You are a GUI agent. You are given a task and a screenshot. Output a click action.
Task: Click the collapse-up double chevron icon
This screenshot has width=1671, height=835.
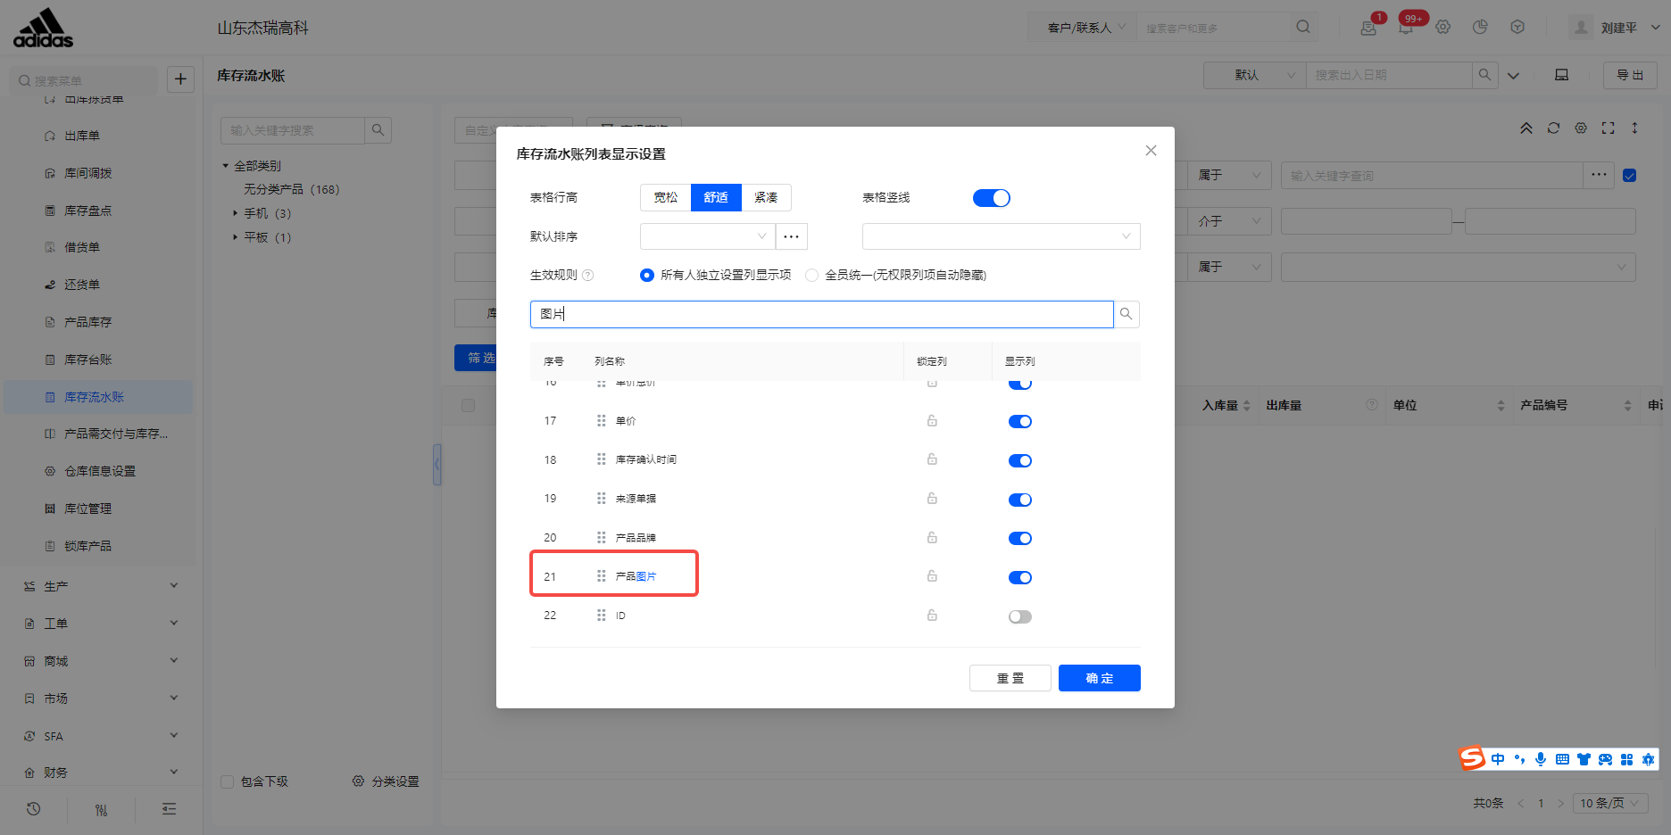pos(1526,128)
